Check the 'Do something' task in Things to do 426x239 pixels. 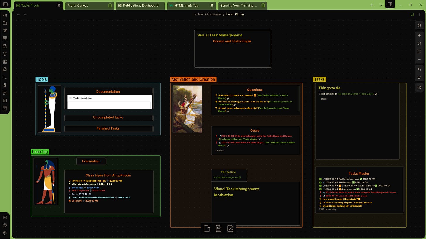click(x=320, y=94)
